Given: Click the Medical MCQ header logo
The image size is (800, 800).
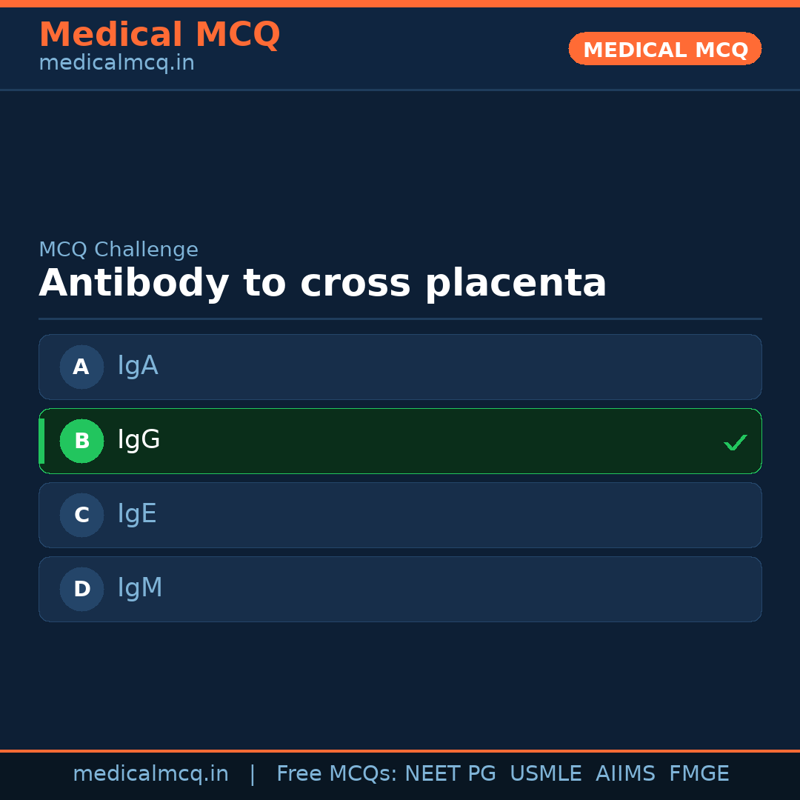Looking at the screenshot, I should 160,35.
